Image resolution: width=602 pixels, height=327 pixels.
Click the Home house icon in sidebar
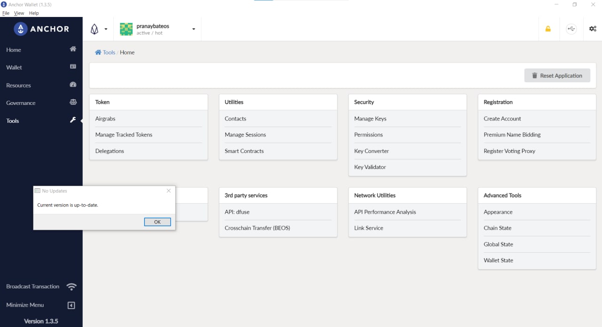click(73, 49)
